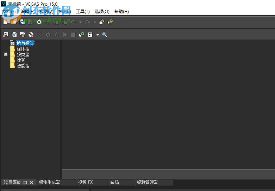Open the 插入(I) menu
275x191 pixels.
coord(65,12)
